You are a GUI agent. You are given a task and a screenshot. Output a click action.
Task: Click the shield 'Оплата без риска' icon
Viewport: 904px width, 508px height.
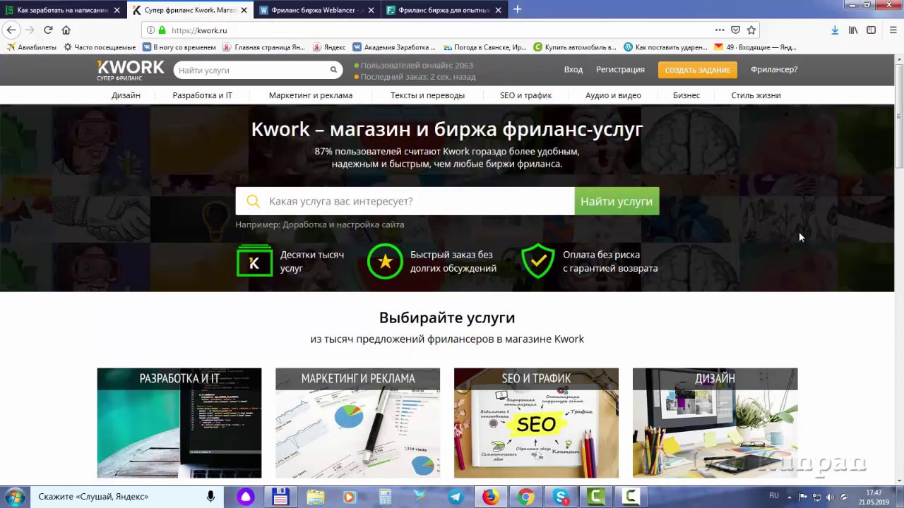[538, 261]
